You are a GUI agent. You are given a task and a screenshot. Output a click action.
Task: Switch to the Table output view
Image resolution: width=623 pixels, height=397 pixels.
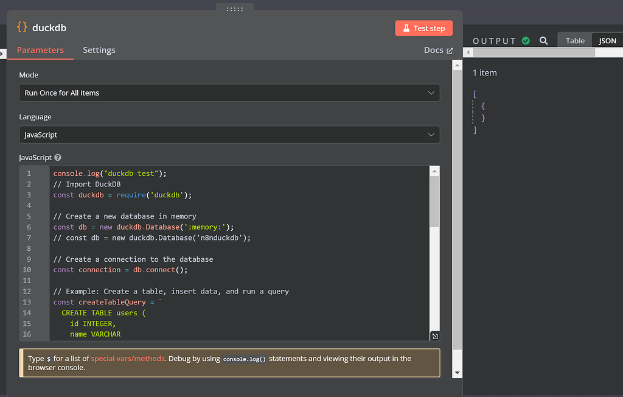coord(574,40)
